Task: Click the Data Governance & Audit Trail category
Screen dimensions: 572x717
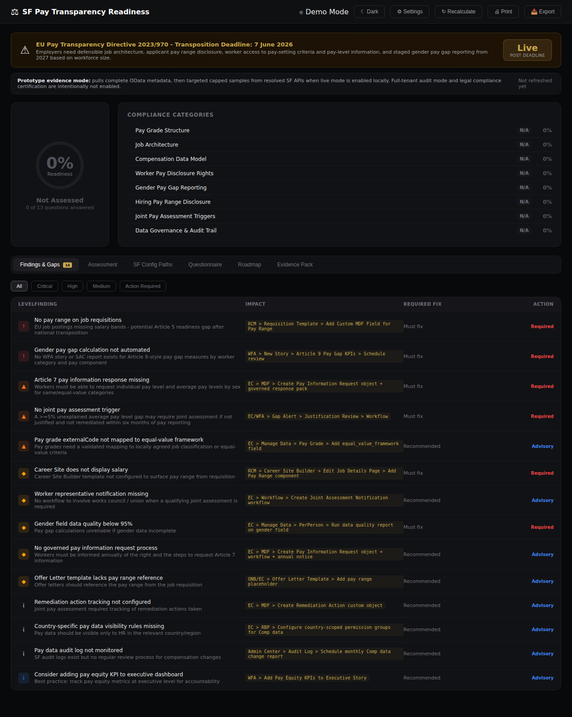Action: 340,231
